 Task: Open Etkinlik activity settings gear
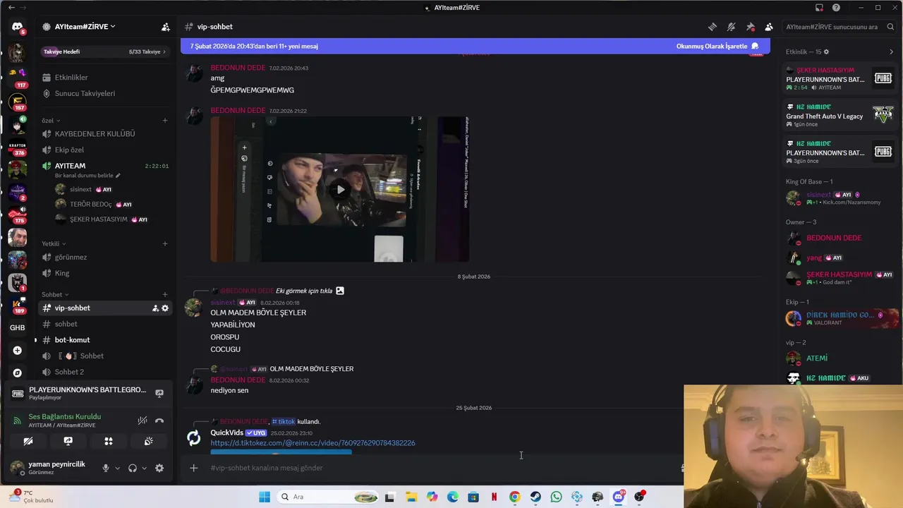(x=827, y=52)
